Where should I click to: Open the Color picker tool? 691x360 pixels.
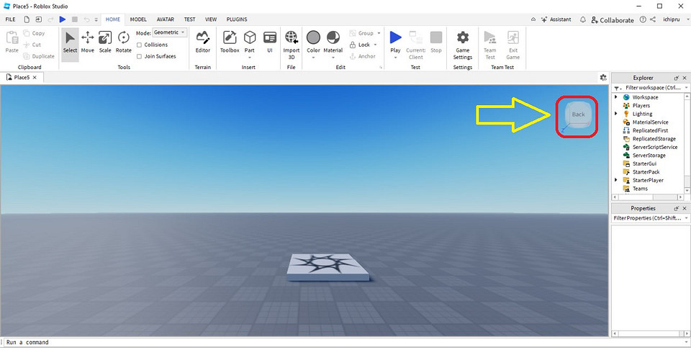[x=313, y=41]
